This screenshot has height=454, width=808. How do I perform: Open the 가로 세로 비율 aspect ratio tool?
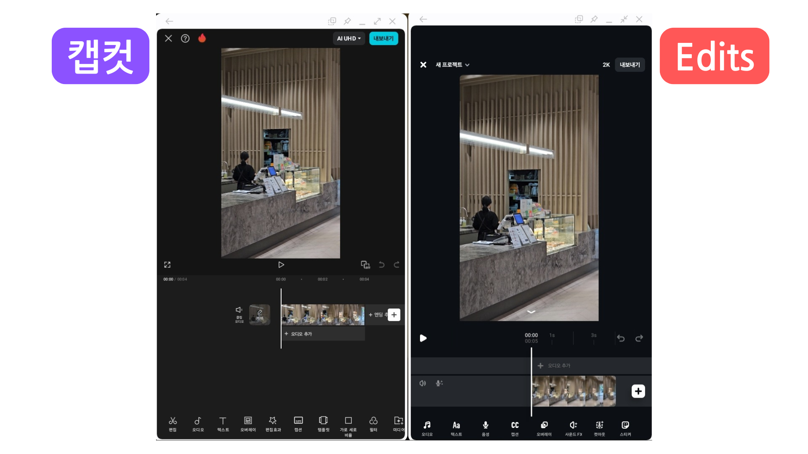[x=348, y=426]
